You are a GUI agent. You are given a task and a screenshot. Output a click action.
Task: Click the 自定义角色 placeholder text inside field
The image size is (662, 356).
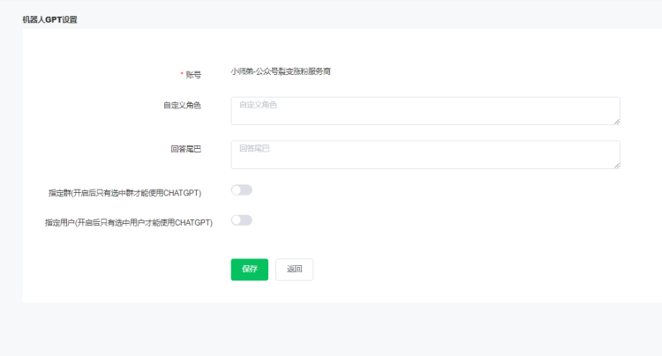[x=258, y=105]
